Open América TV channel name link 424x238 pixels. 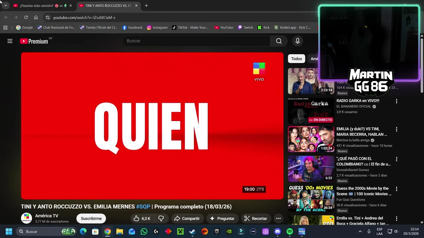[47, 216]
